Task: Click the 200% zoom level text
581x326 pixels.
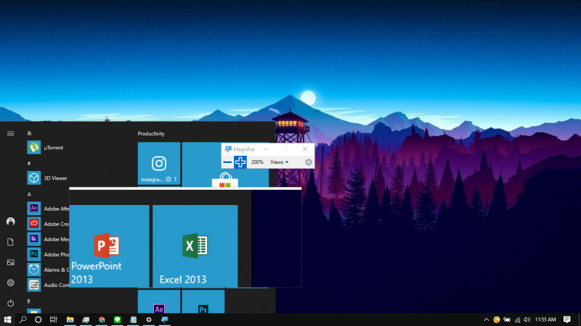Action: (257, 162)
